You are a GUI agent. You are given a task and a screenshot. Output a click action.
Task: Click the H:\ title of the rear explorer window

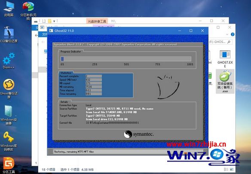click(113, 21)
